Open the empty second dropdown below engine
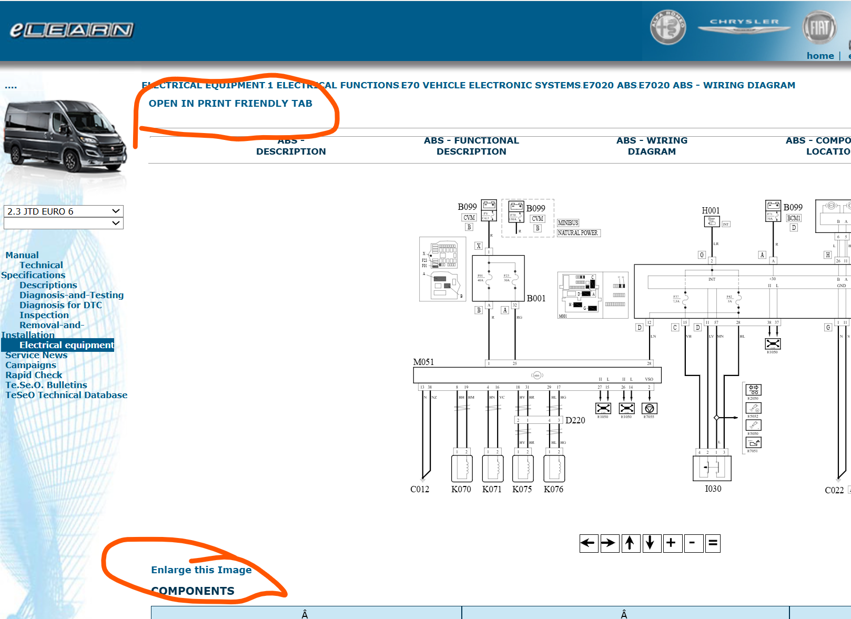This screenshot has height=619, width=851. point(64,223)
